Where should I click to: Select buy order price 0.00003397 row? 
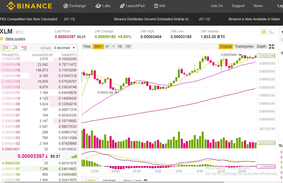pos(39,169)
